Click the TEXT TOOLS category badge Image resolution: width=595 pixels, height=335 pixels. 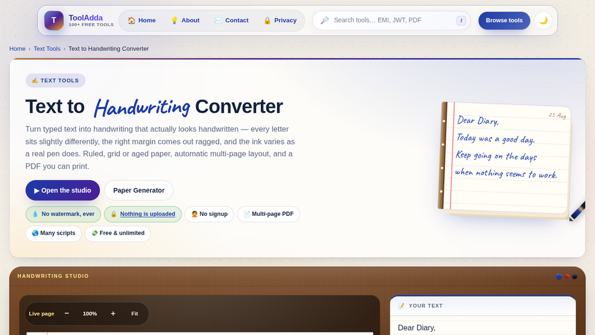point(55,81)
